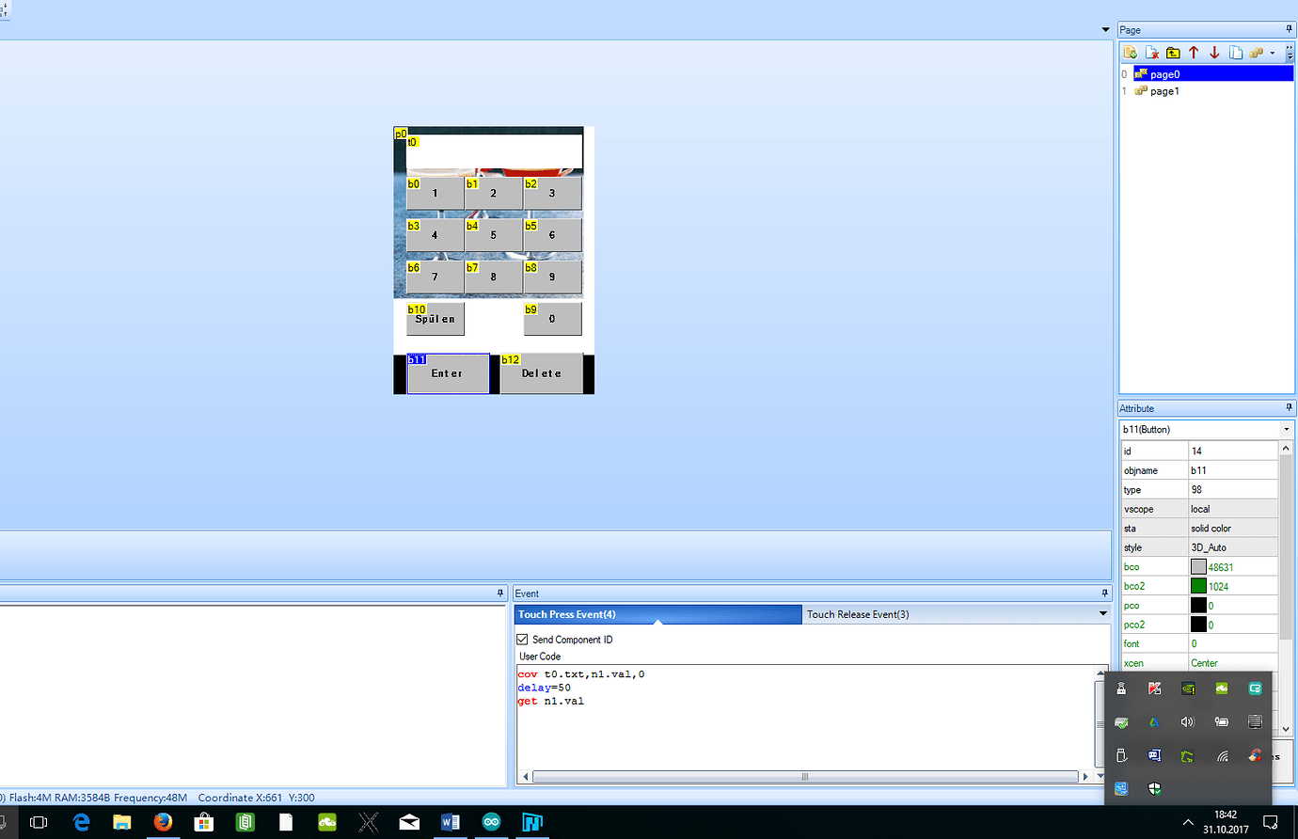Open the Touch Release Event dropdown arrow

tap(1102, 613)
